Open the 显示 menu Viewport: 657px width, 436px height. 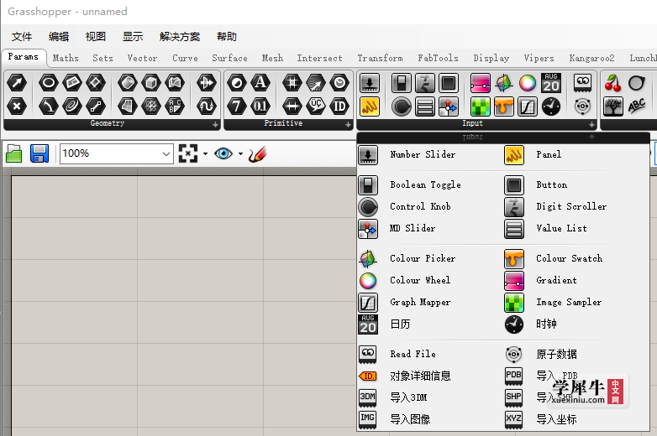[x=133, y=37]
